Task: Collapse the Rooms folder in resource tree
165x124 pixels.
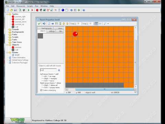Action: tap(7, 52)
